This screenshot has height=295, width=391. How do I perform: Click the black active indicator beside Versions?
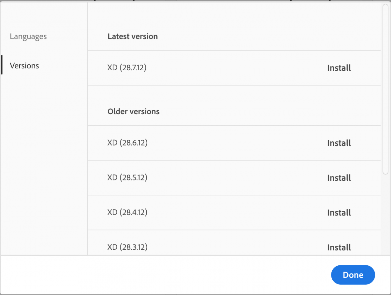pyautogui.click(x=2, y=65)
